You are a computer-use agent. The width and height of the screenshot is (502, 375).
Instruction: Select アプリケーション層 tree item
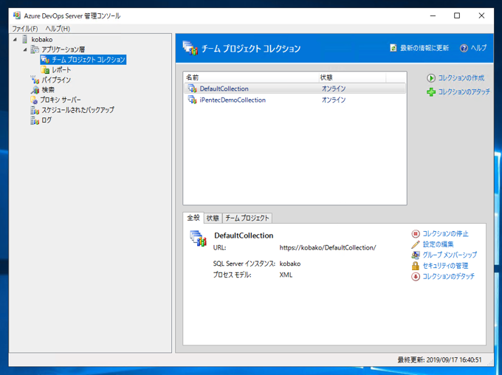pyautogui.click(x=63, y=49)
